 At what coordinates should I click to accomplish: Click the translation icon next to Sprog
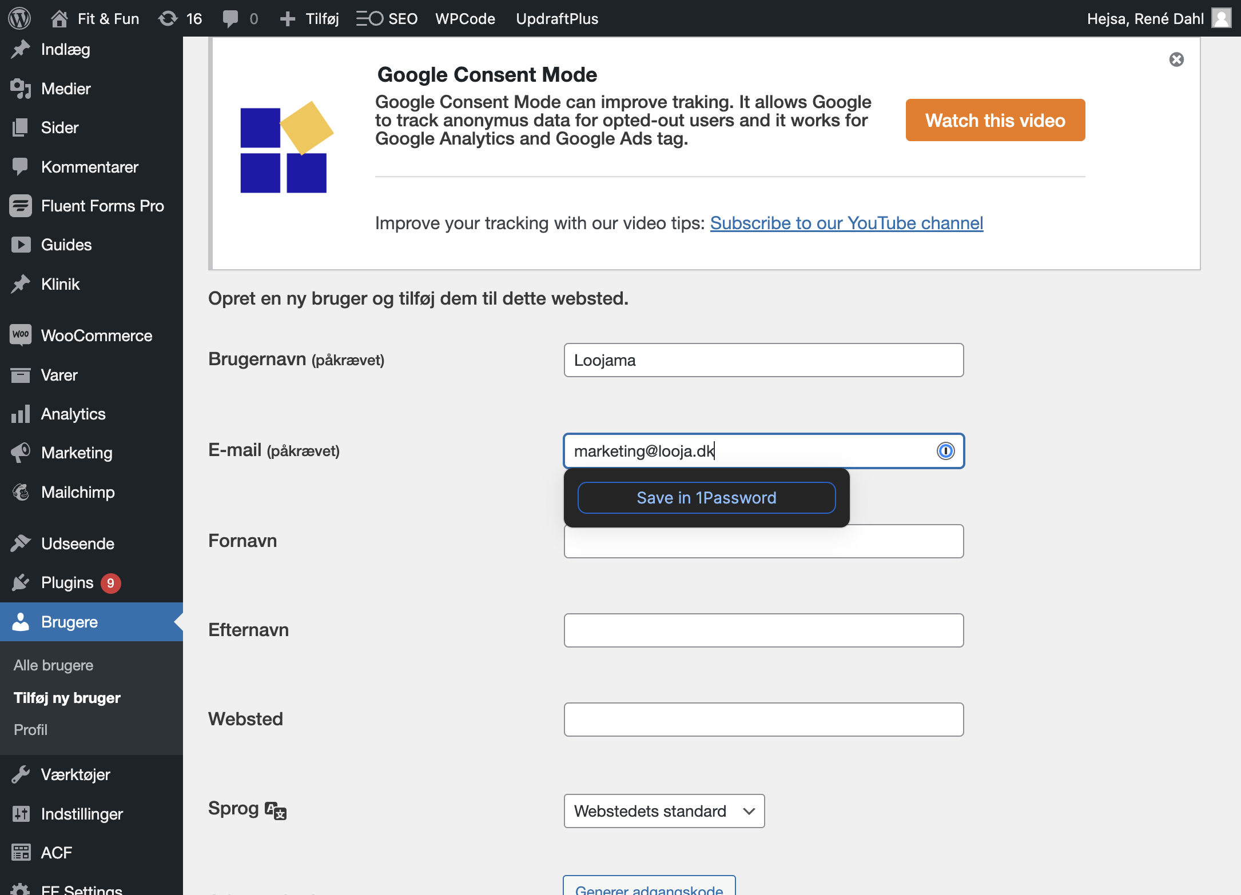[x=275, y=810]
